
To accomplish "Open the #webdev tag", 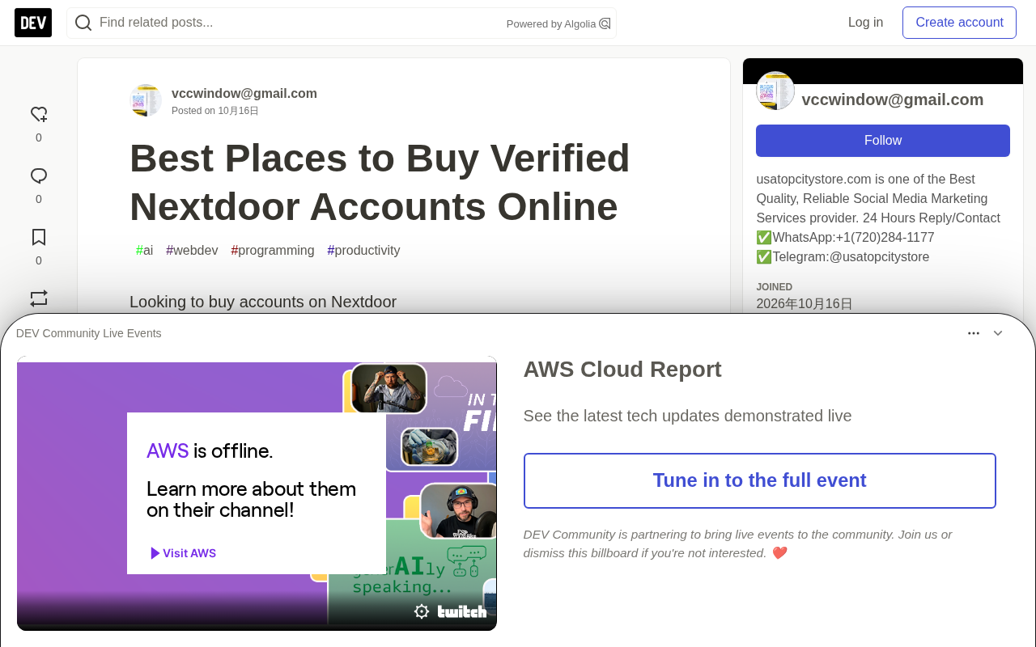I will pyautogui.click(x=192, y=251).
